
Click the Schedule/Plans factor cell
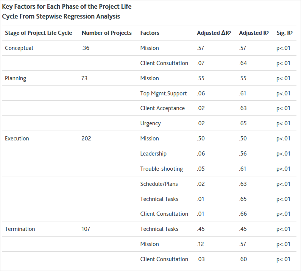(x=159, y=184)
